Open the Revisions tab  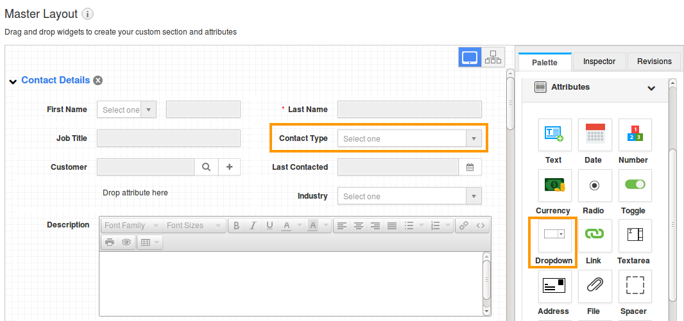[x=654, y=62]
